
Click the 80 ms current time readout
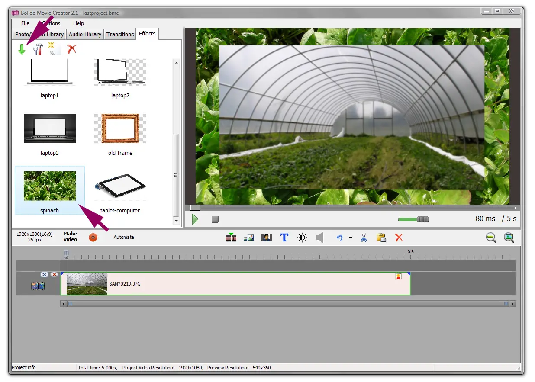pos(485,219)
